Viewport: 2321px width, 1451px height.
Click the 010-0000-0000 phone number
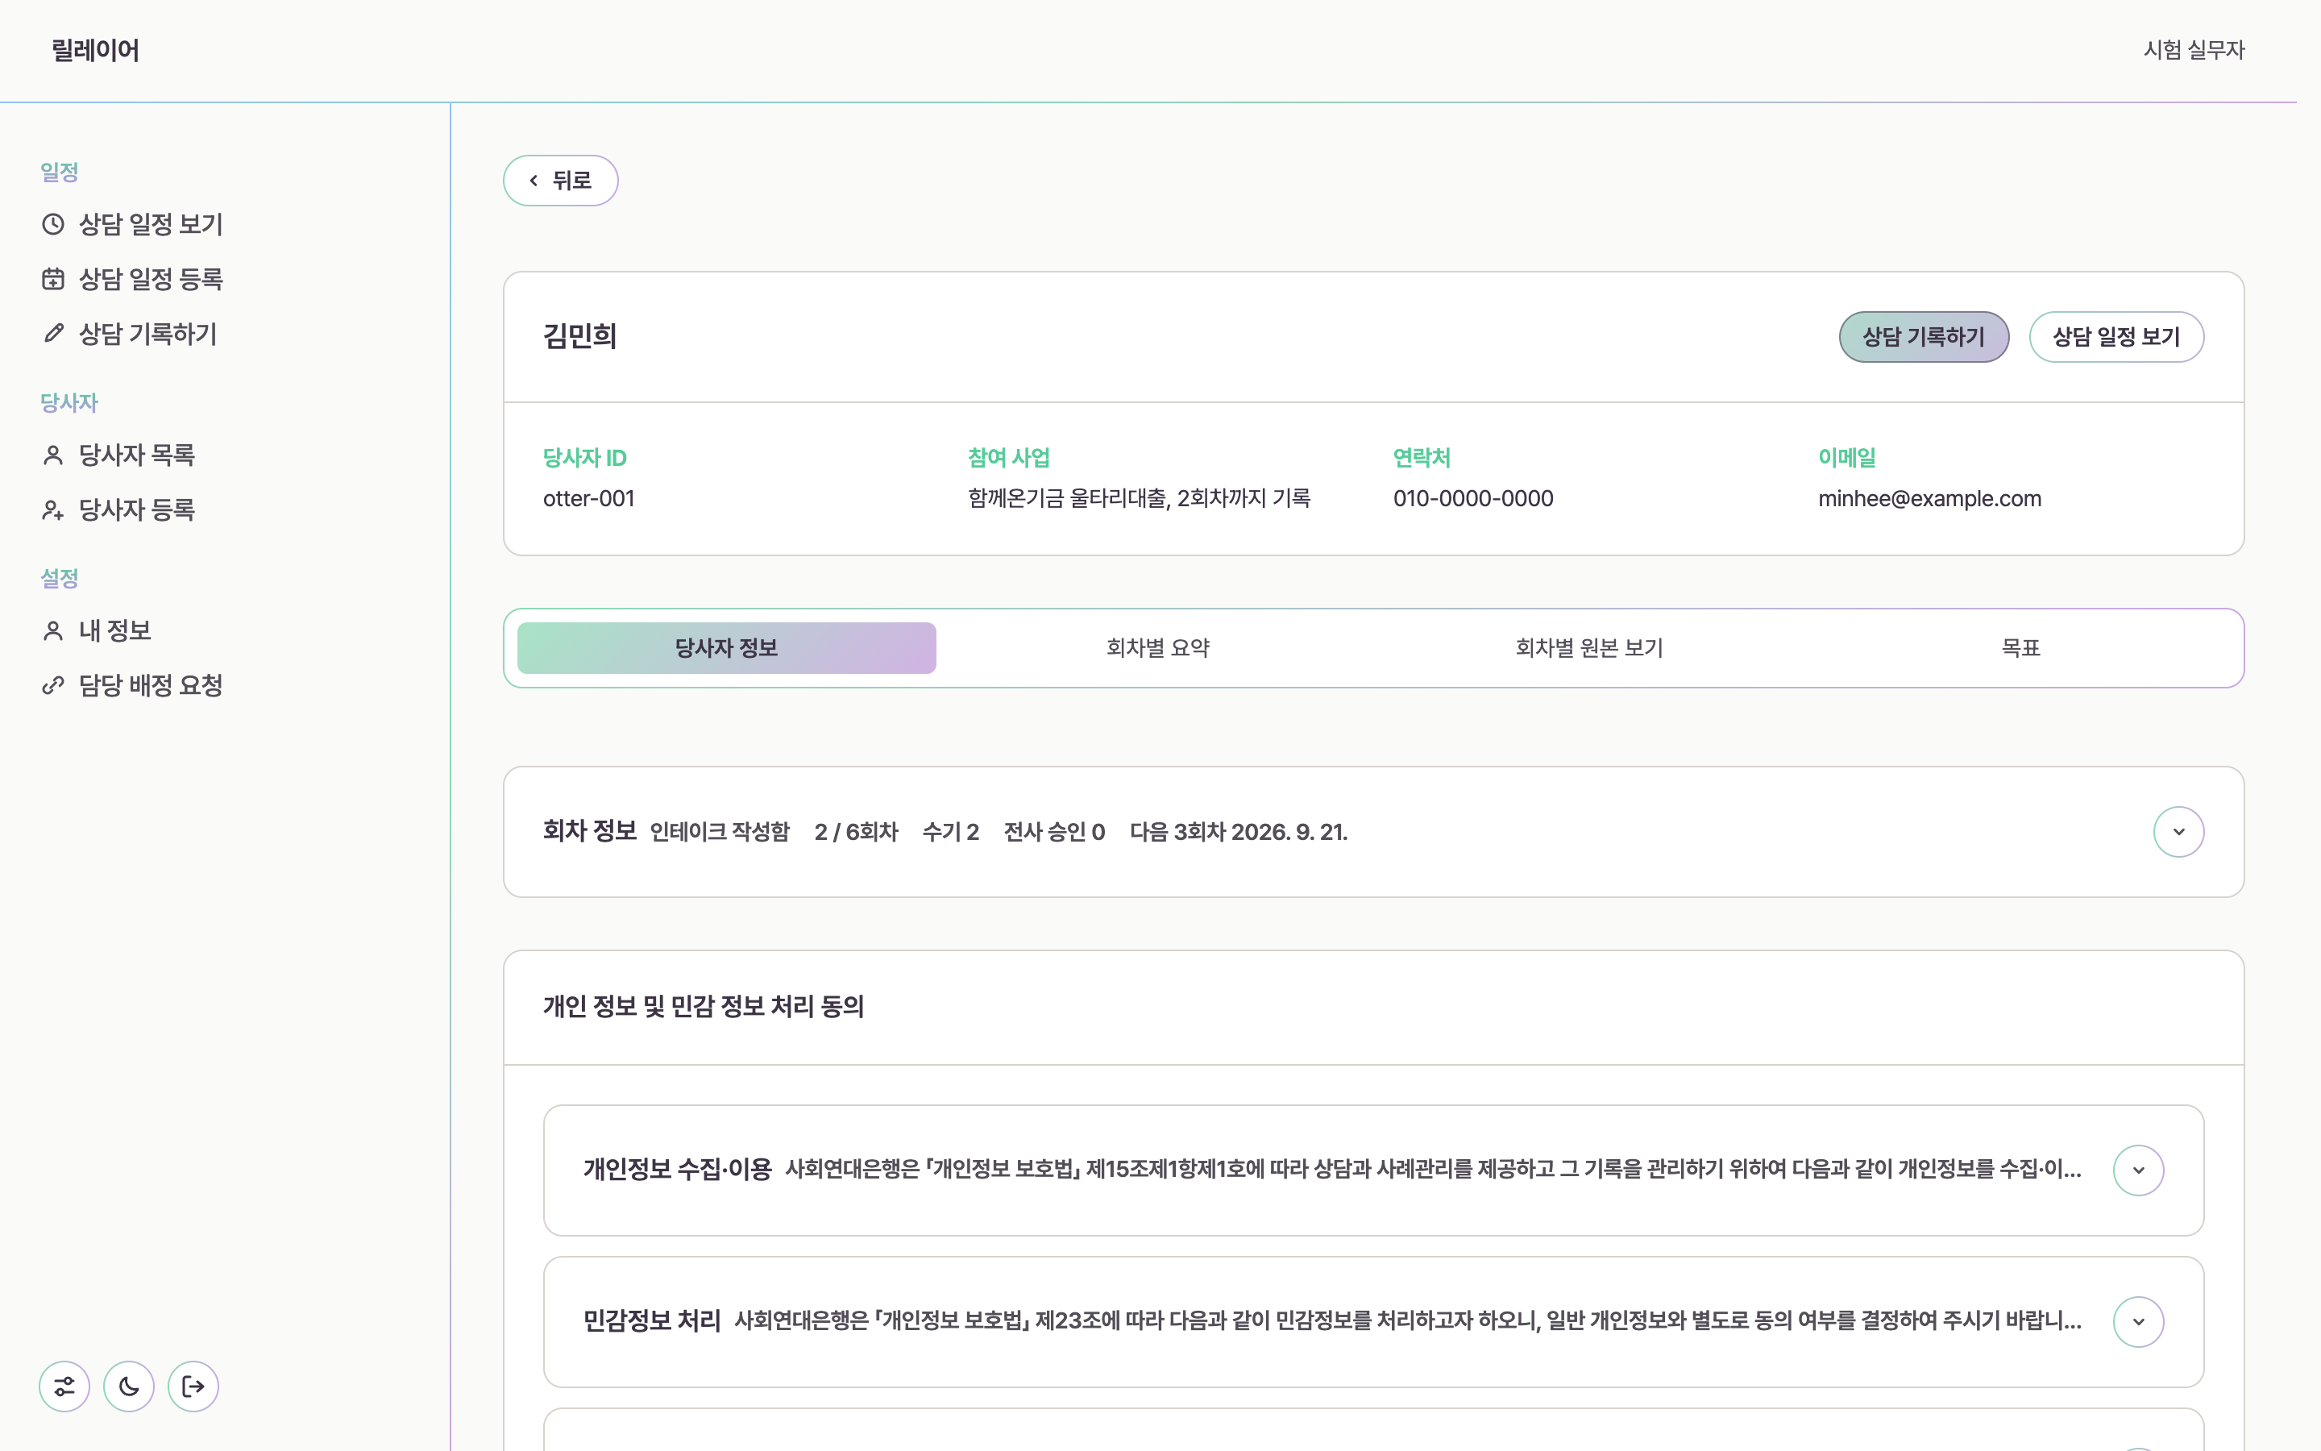tap(1473, 498)
